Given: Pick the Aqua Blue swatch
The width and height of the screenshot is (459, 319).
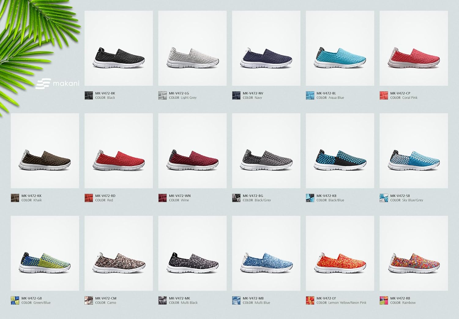Looking at the screenshot, I should pyautogui.click(x=310, y=95).
